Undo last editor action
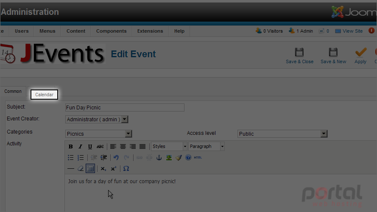 click(x=116, y=158)
